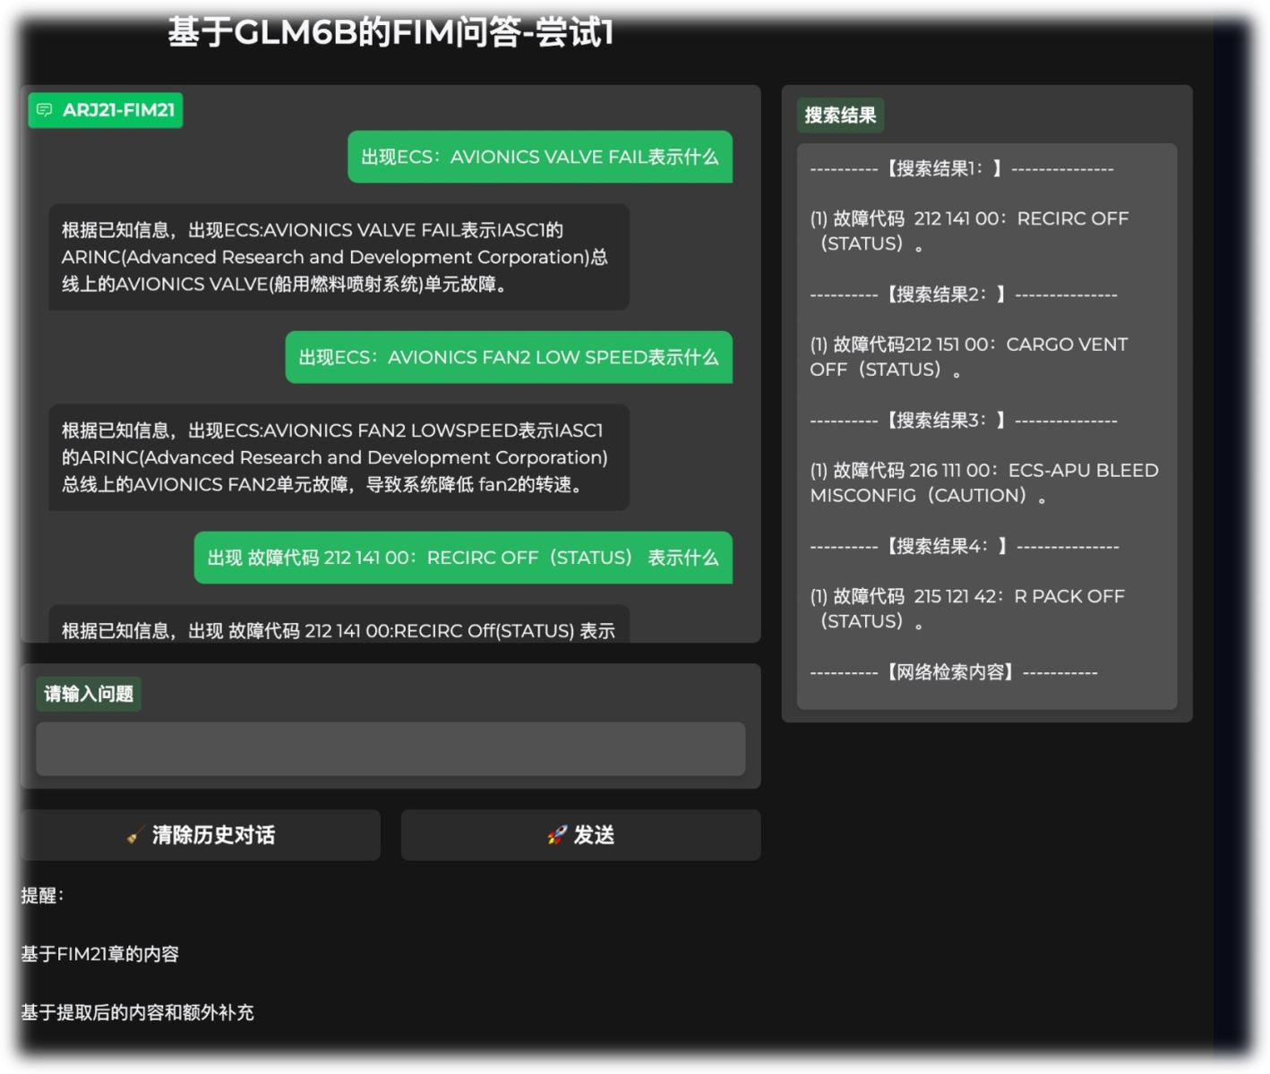Screen dimensions: 1270x1074
Task: Click the note 基于FIM21章的内容
Action: [100, 954]
